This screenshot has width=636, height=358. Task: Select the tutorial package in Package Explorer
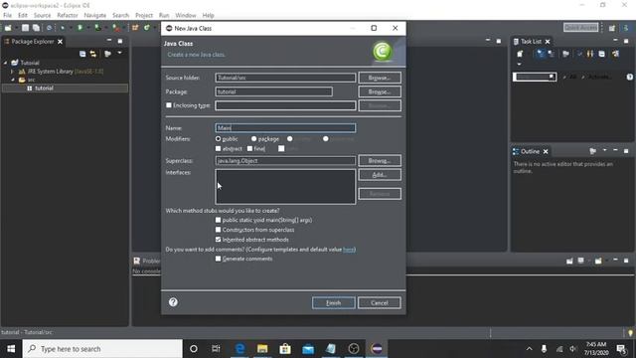(65, 89)
